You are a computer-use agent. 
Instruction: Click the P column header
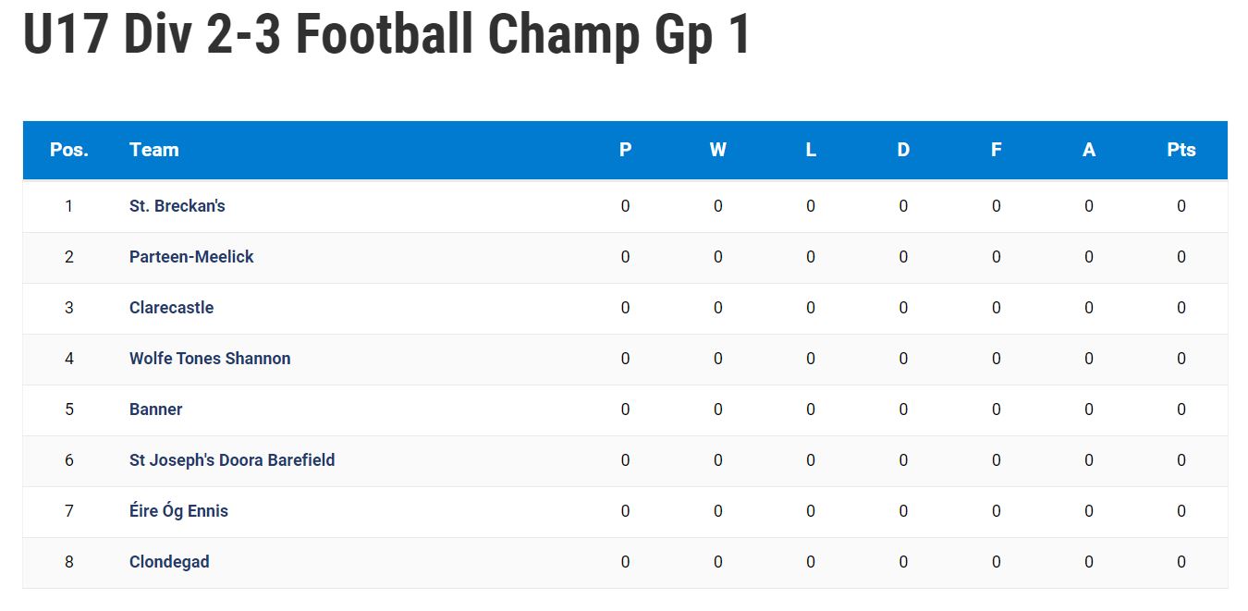click(626, 150)
